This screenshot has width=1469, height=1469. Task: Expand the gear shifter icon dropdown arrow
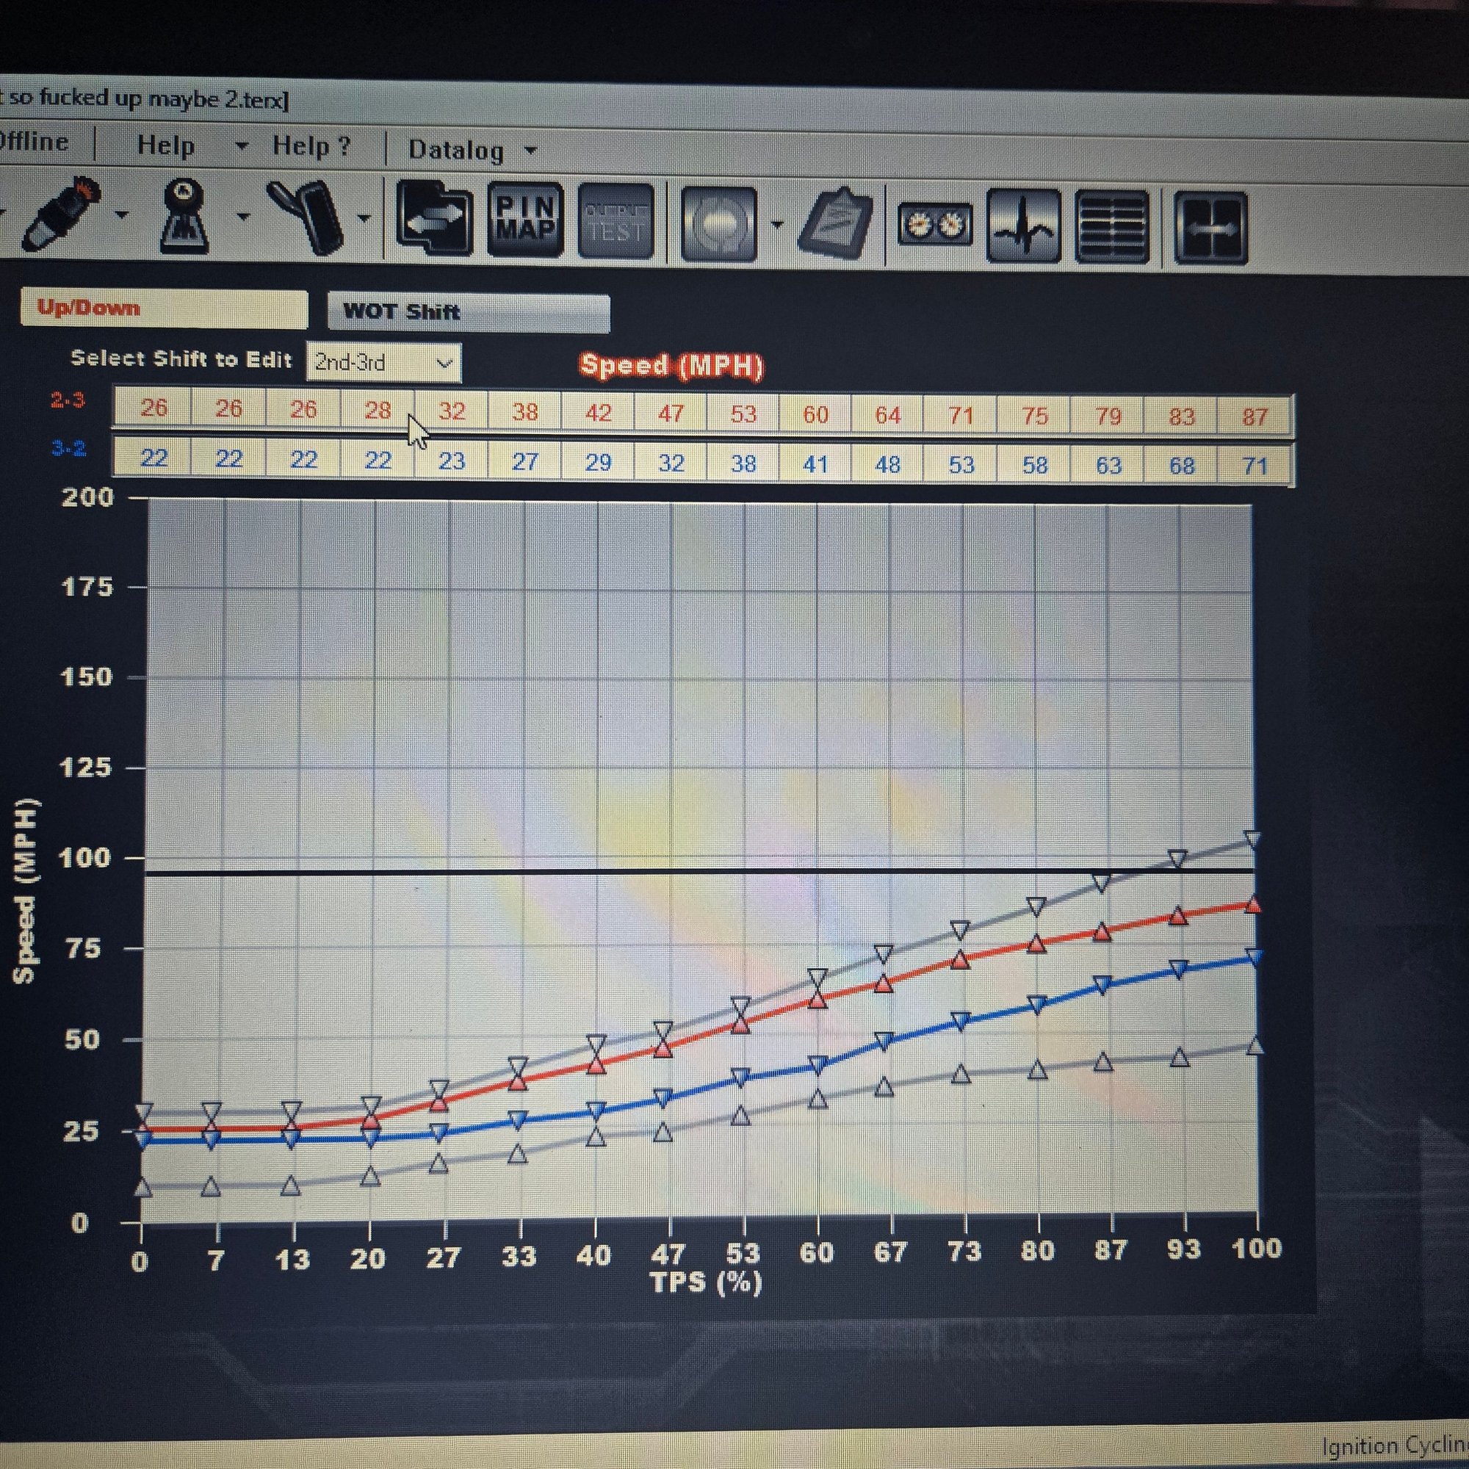(x=243, y=217)
